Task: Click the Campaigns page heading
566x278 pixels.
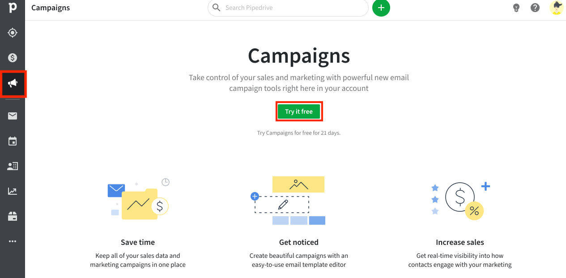Action: (x=298, y=56)
